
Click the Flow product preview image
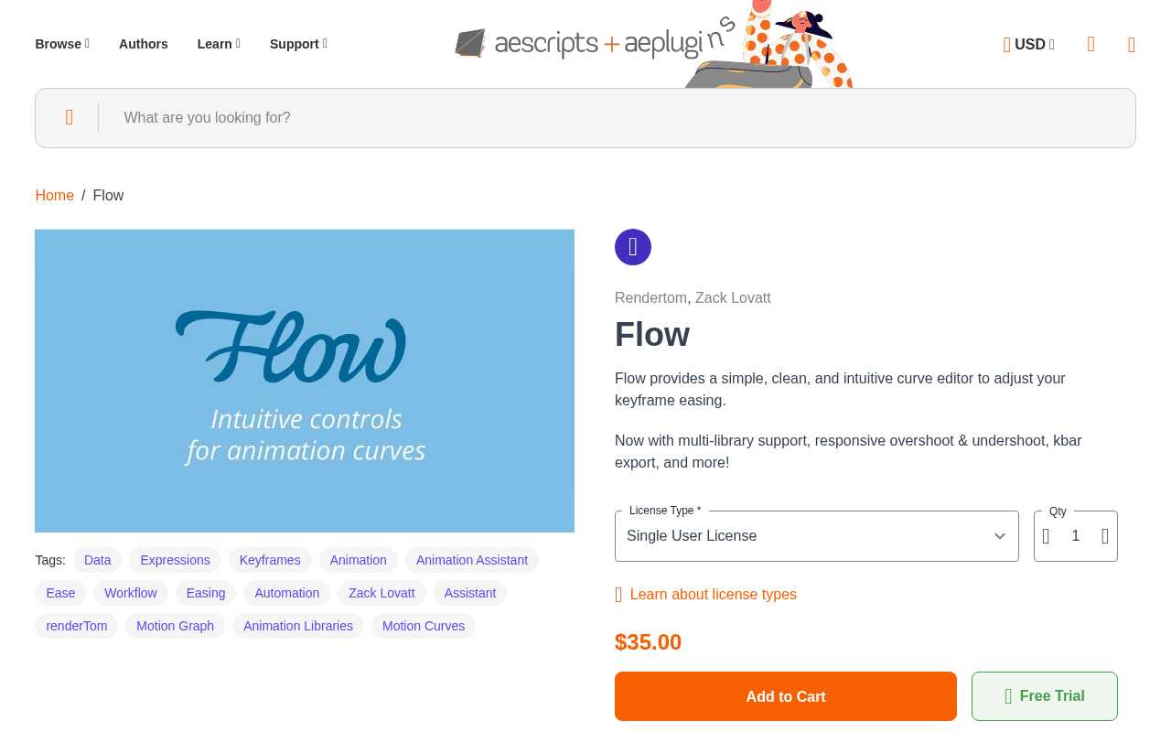pyautogui.click(x=305, y=381)
